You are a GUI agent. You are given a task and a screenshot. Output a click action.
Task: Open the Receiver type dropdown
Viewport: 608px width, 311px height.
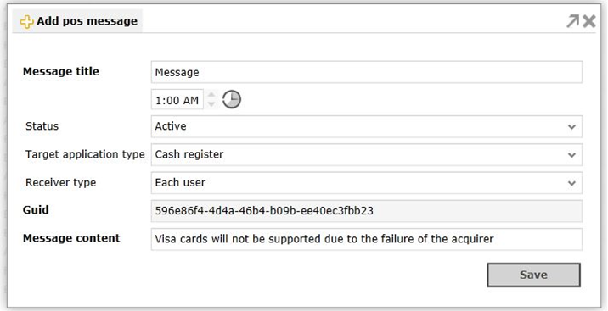[367, 183]
